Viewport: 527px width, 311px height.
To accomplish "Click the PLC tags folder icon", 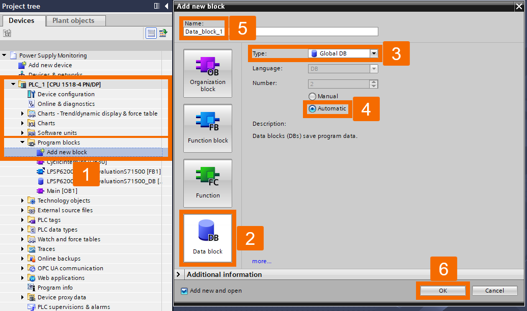I will point(31,220).
